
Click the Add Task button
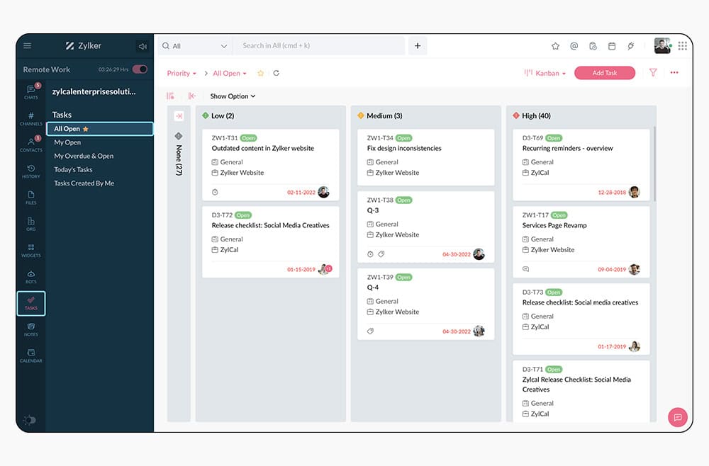click(605, 73)
